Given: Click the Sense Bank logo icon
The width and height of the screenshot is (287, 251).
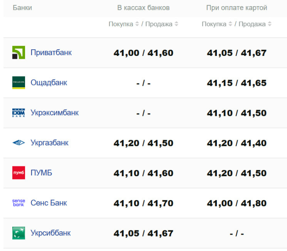Looking at the screenshot, I should pos(18,203).
